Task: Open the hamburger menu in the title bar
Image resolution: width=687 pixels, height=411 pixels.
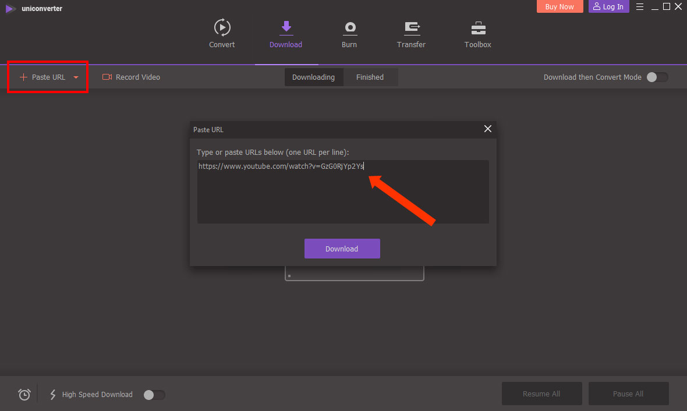Action: pyautogui.click(x=640, y=6)
